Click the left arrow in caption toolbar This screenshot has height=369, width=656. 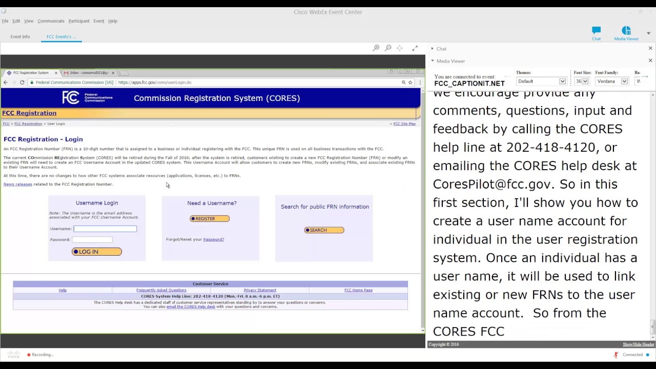pyautogui.click(x=507, y=77)
